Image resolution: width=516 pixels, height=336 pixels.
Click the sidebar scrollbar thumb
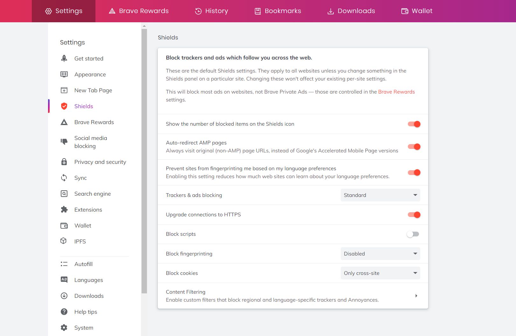pos(144,161)
